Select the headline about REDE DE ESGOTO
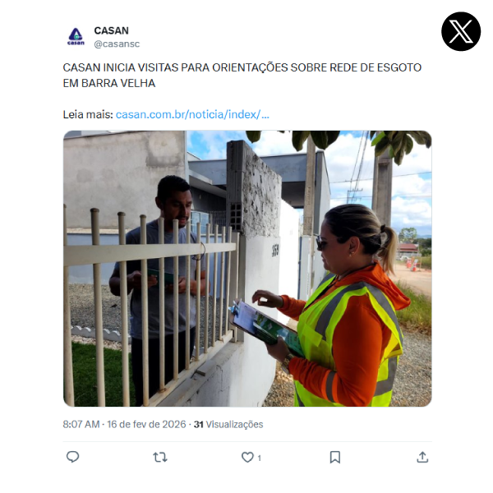The height and width of the screenshot is (493, 493). click(x=242, y=76)
